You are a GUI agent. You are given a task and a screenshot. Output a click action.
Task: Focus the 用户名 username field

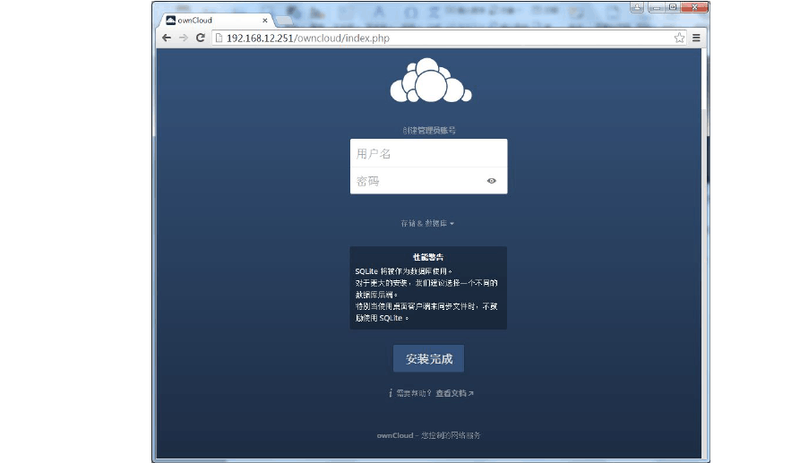(428, 153)
